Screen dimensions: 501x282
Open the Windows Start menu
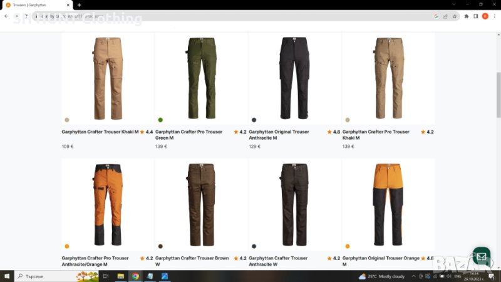point(6,276)
